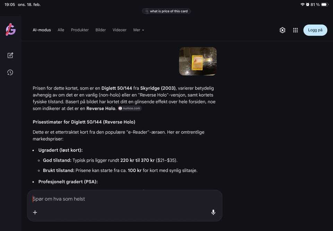333x231 pixels.
Task: Click the 'Profesjonelt gradert (PSA):' bullet
Action: pyautogui.click(x=68, y=182)
